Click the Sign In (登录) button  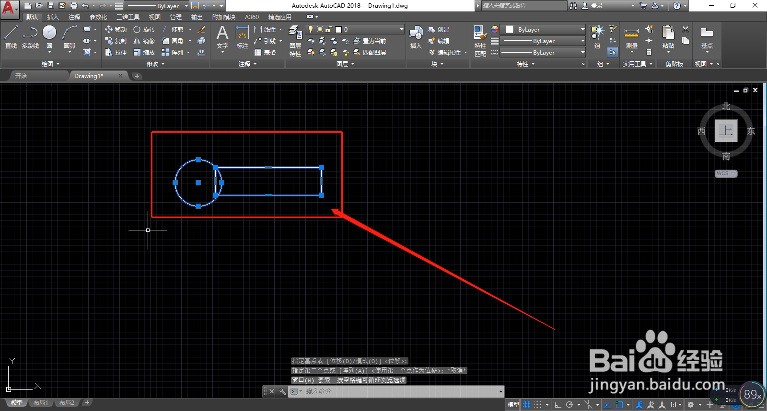click(x=593, y=6)
